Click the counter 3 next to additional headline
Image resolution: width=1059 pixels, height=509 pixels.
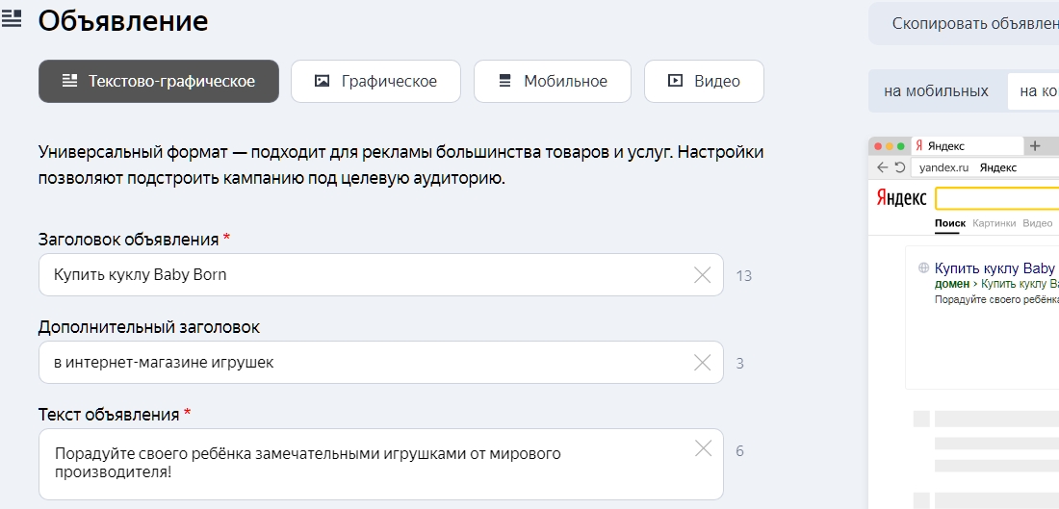pyautogui.click(x=739, y=364)
